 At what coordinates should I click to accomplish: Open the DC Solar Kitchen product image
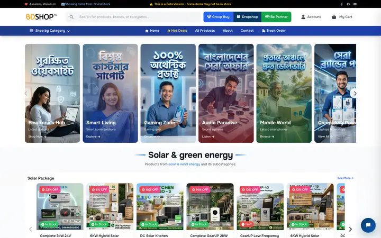click(160, 207)
